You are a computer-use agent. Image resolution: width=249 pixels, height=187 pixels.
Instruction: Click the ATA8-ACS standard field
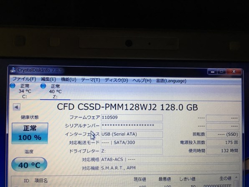(x=170, y=159)
